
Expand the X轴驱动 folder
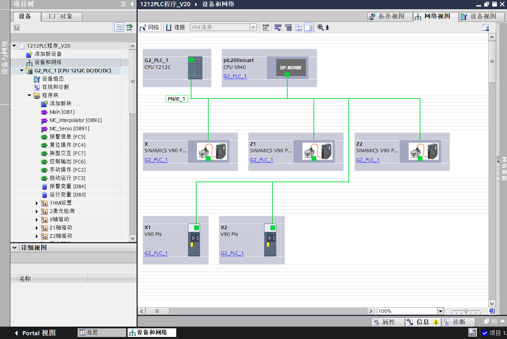tap(37, 219)
